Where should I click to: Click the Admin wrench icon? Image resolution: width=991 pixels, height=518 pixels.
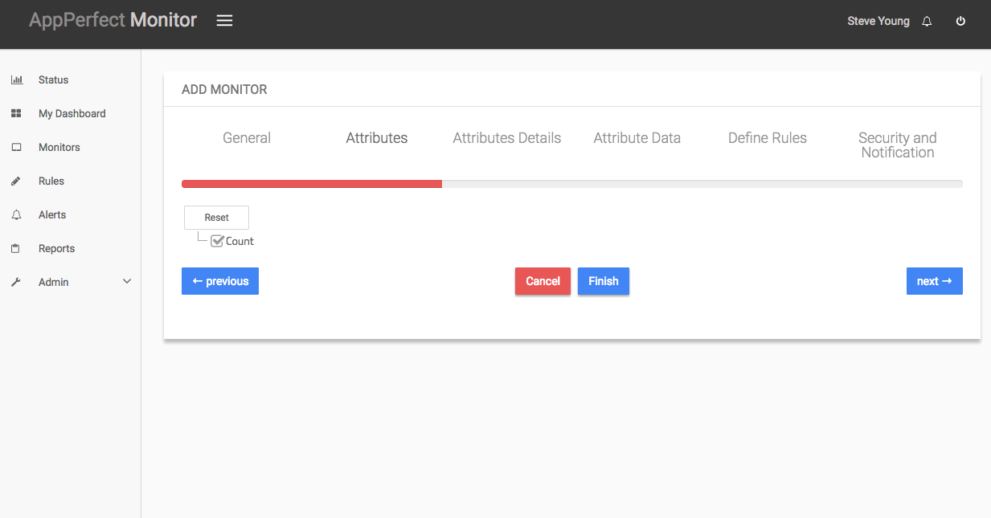click(16, 282)
